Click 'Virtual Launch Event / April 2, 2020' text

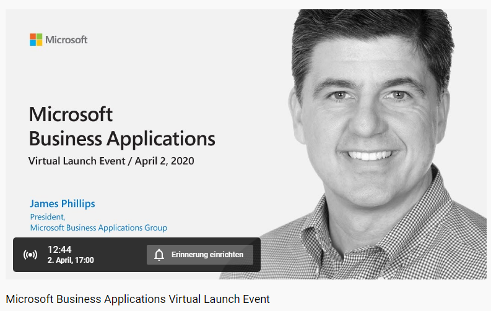(111, 161)
